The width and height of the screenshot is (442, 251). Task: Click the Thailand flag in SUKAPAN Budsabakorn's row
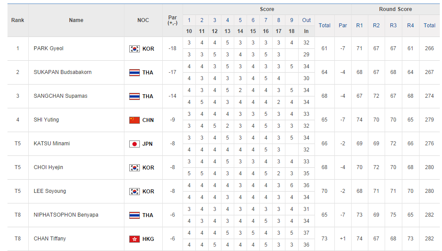tap(134, 73)
